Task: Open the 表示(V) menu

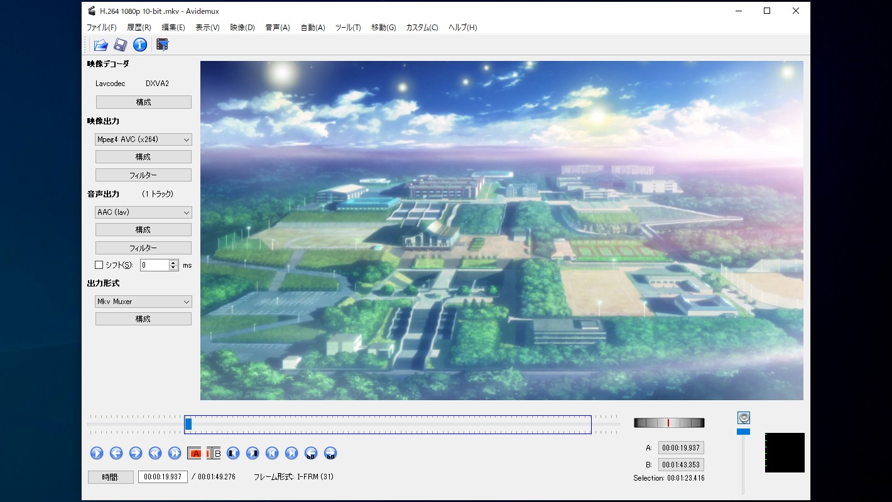Action: click(x=207, y=28)
